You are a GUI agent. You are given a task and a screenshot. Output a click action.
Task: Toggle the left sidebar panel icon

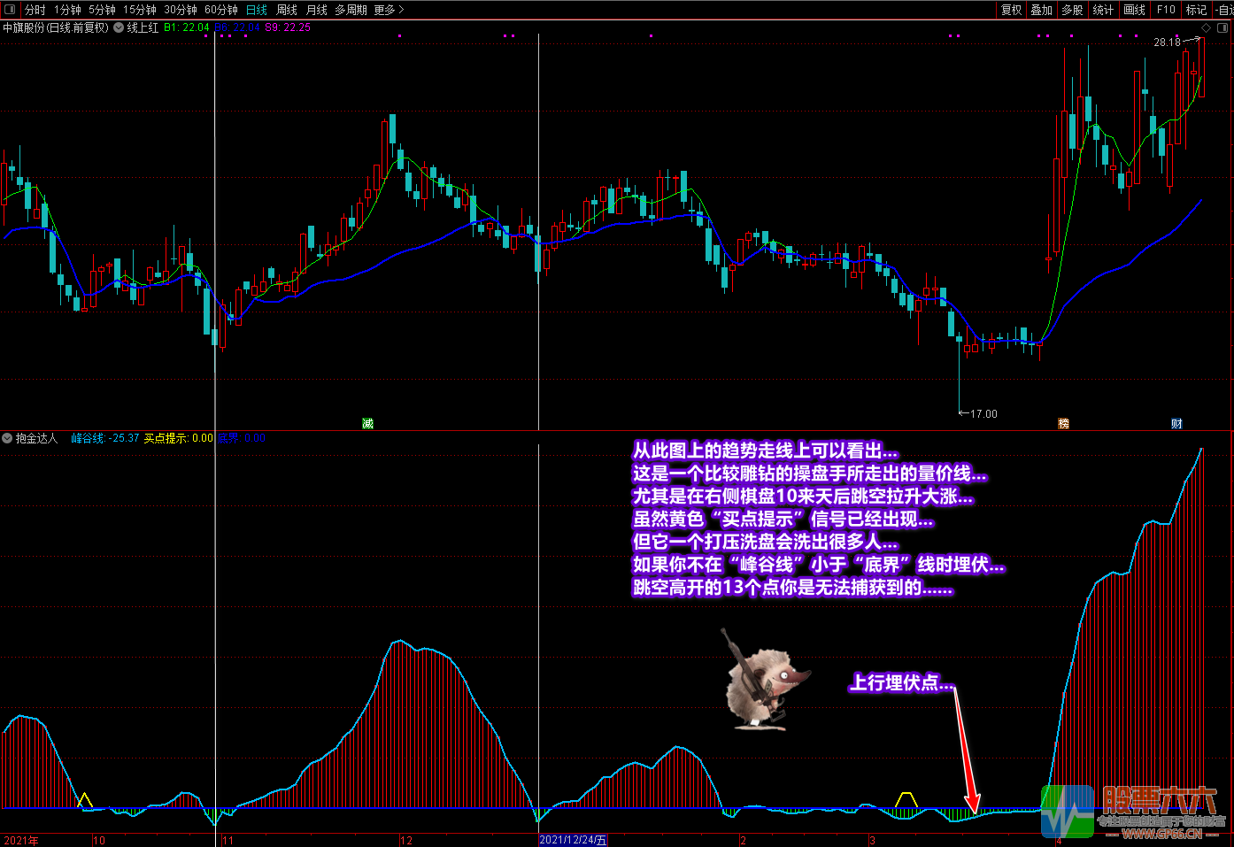click(10, 10)
